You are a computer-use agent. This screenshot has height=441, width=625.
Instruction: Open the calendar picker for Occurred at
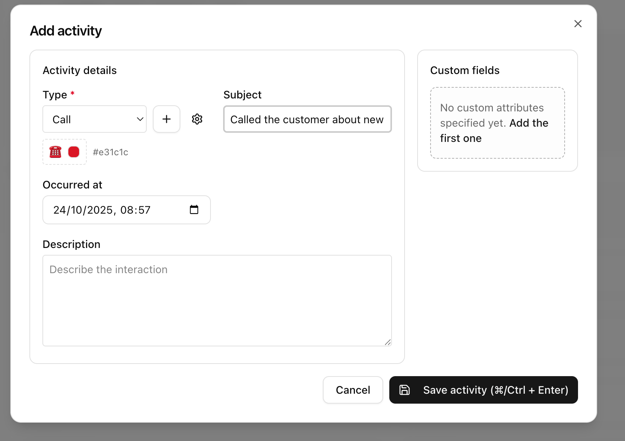[x=194, y=209]
